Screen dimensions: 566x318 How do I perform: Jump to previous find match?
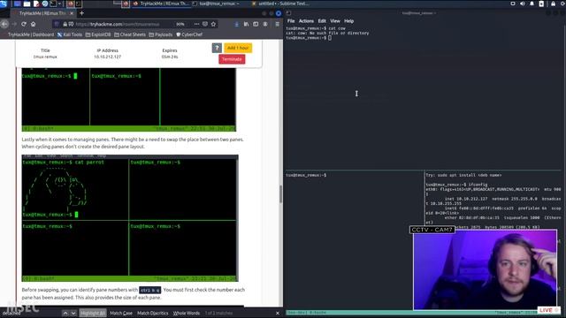coord(65,313)
